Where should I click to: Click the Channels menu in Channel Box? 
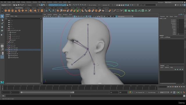162,17
